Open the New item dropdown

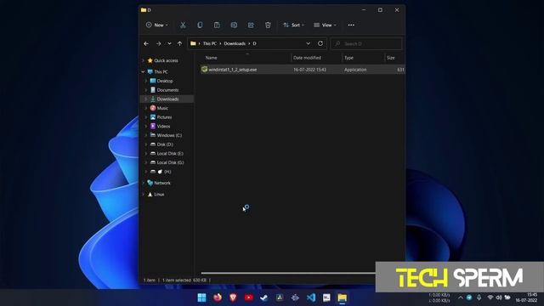(156, 25)
